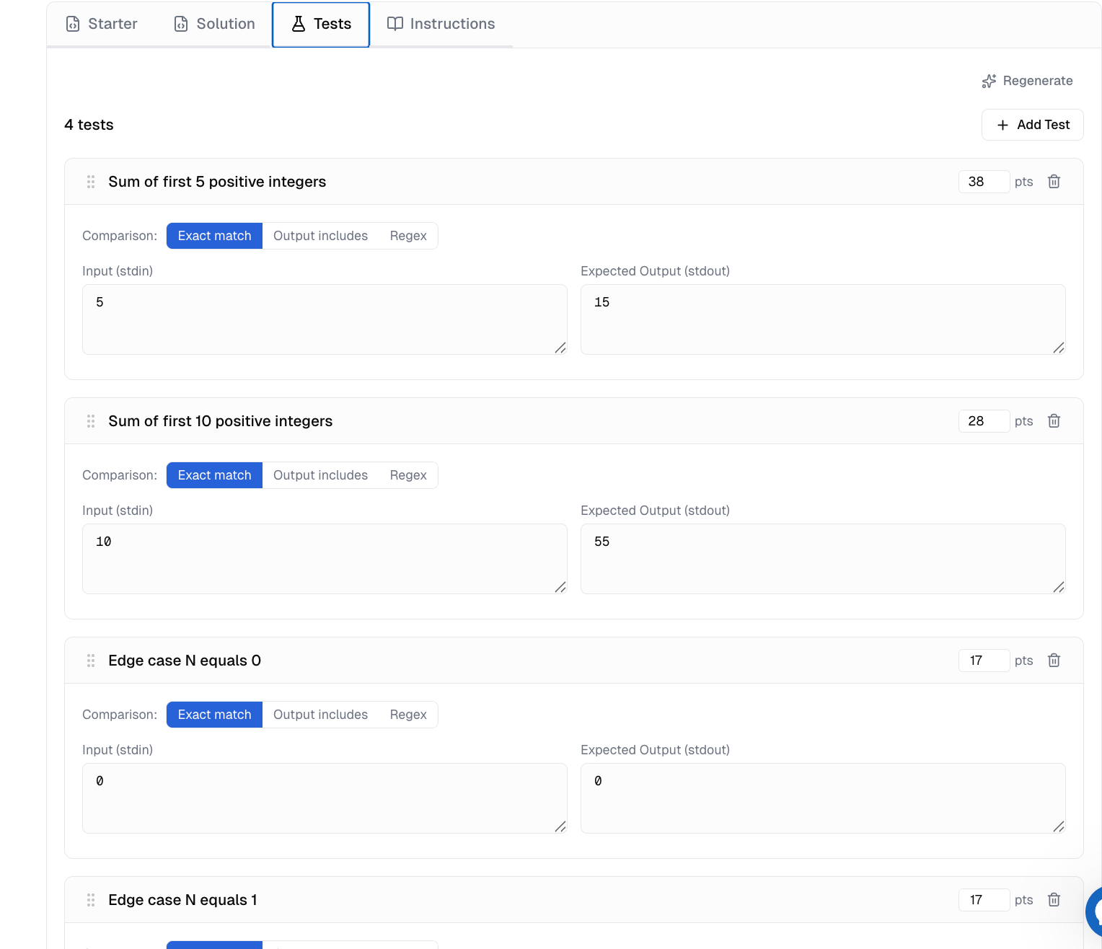Click drag handle of 'Edge case N equals 1'

pos(91,900)
